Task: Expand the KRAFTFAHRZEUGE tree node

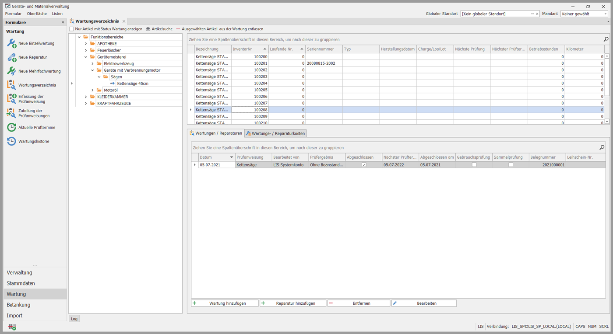Action: point(86,104)
